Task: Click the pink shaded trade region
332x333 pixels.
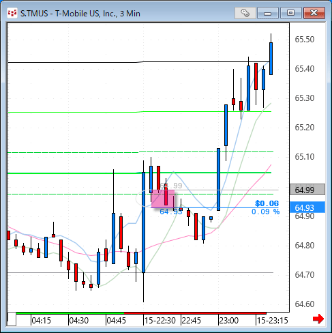Action: coord(163,199)
